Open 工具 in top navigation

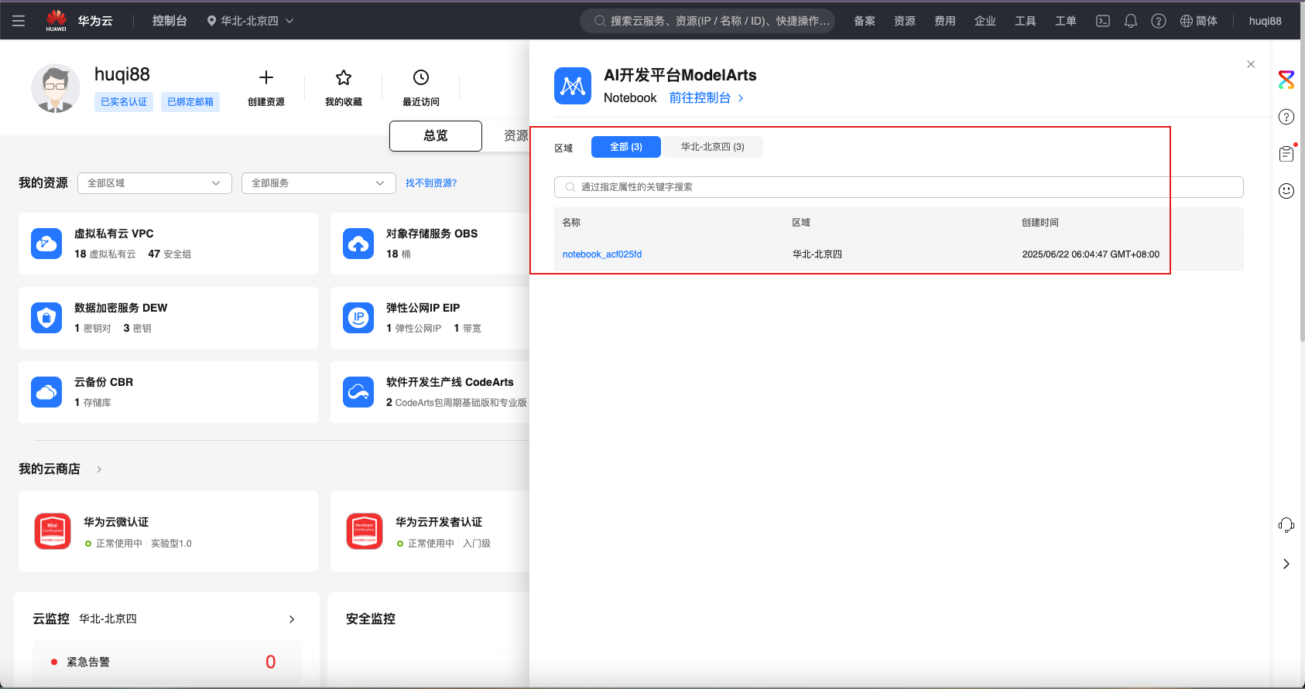pos(1026,21)
